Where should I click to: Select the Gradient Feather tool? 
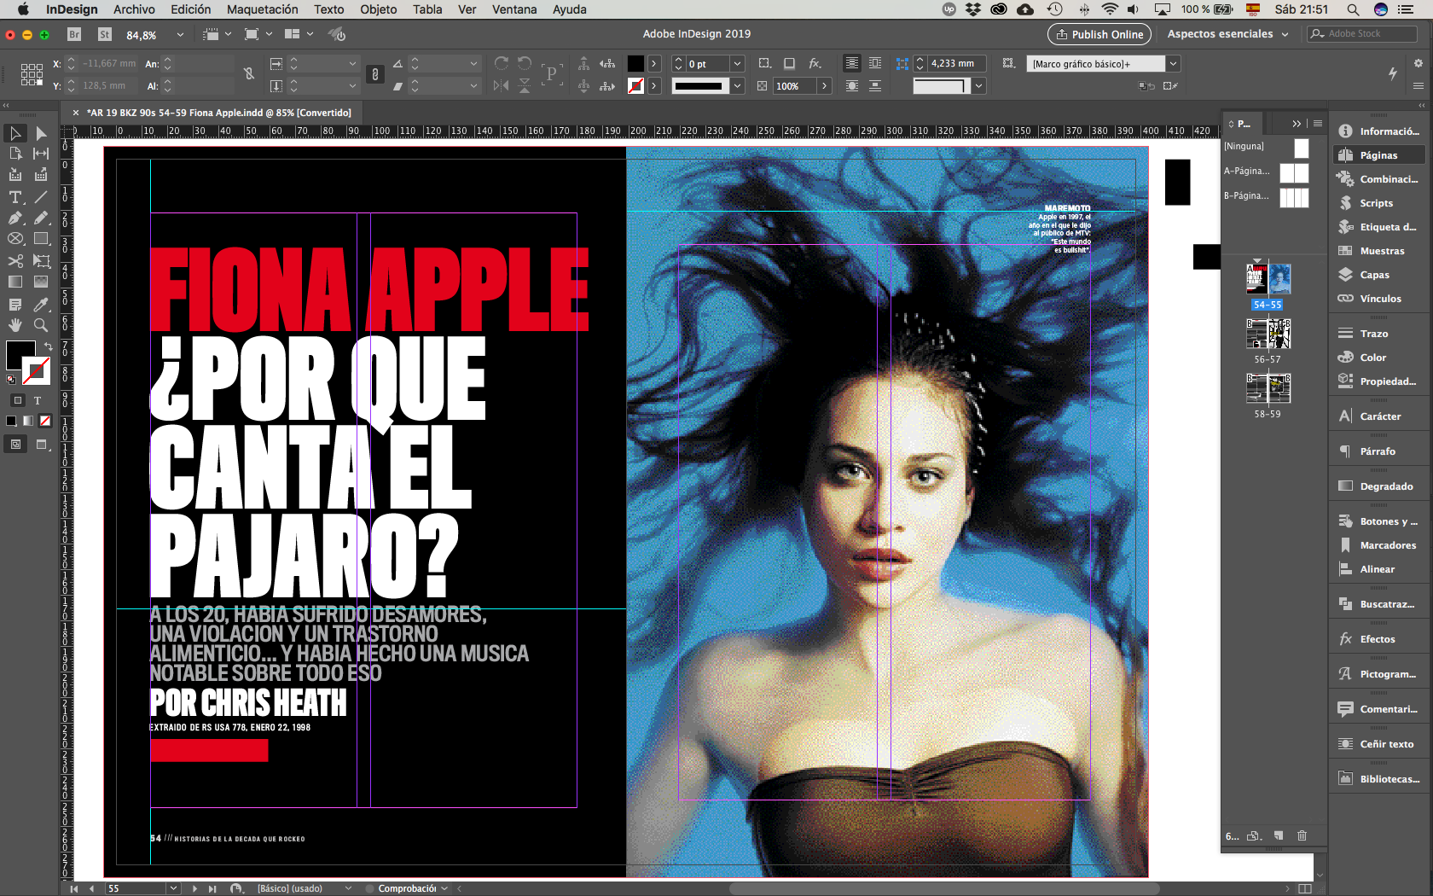(41, 282)
